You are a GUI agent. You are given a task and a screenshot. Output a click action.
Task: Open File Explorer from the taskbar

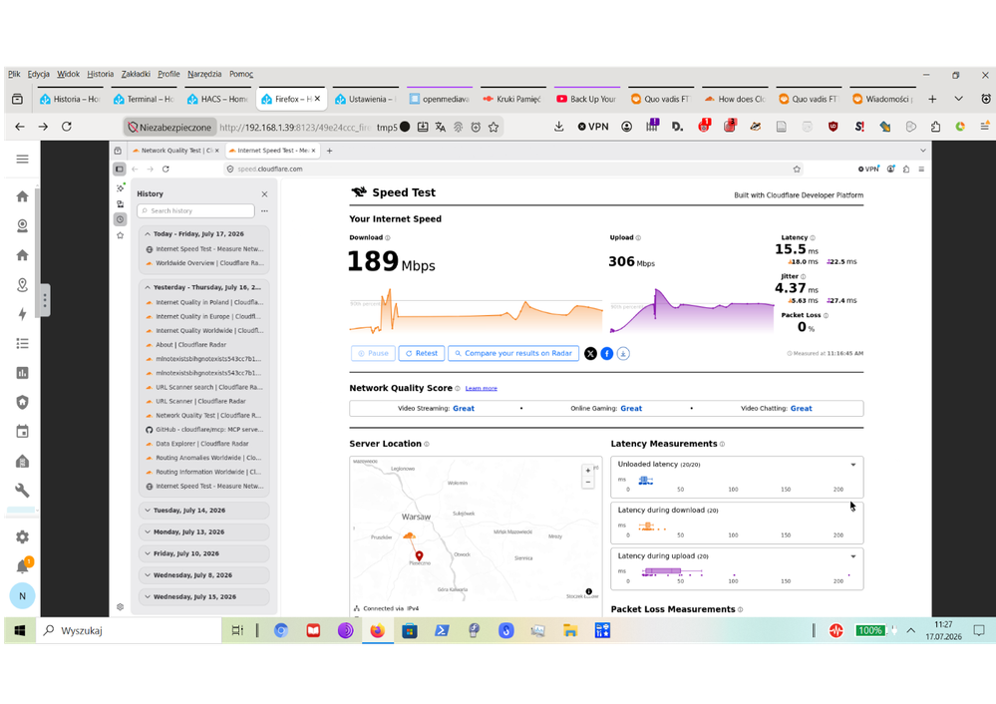click(569, 630)
